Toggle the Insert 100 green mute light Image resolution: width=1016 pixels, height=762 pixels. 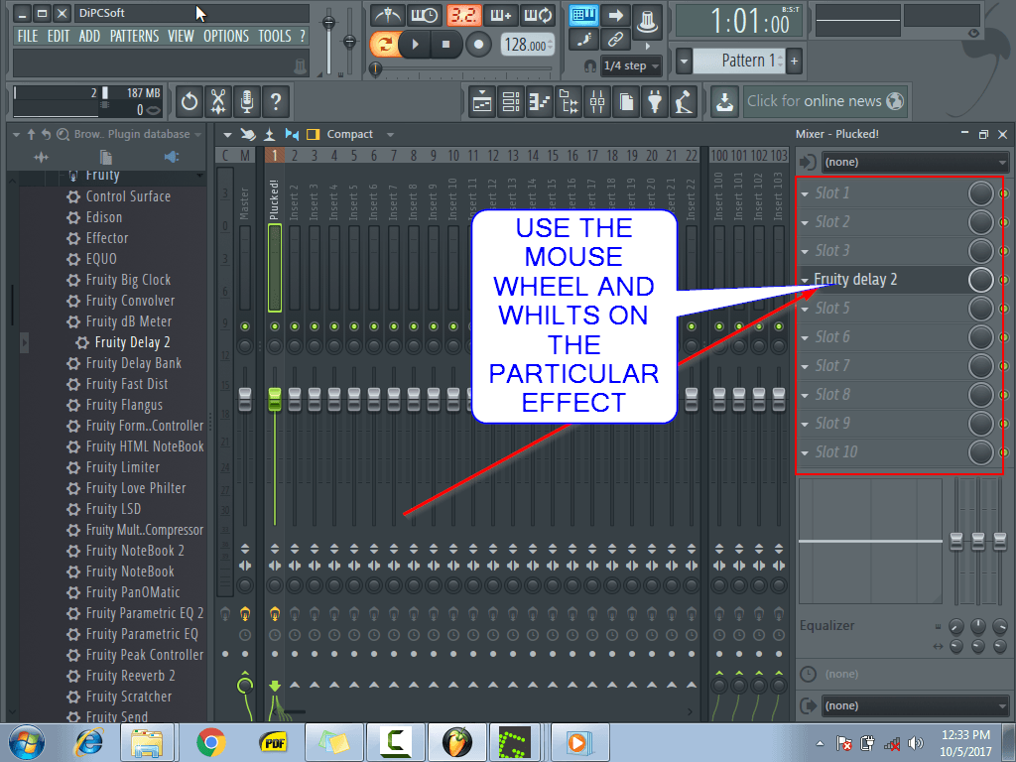pos(718,325)
